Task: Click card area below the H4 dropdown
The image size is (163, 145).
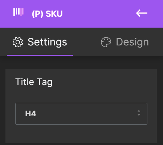Action: (x=81, y=134)
